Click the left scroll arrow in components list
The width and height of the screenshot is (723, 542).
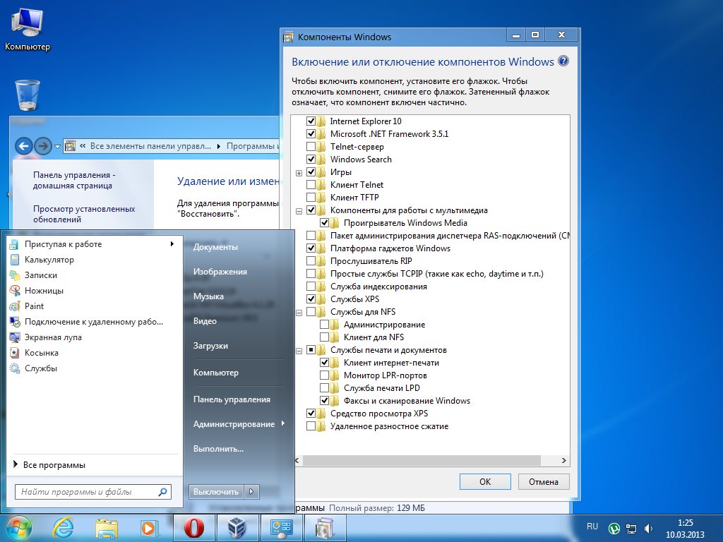coord(297,460)
